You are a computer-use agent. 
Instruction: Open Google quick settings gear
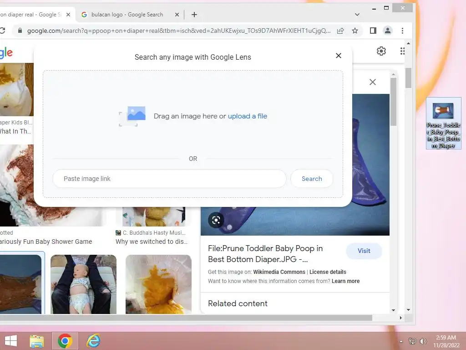point(381,51)
